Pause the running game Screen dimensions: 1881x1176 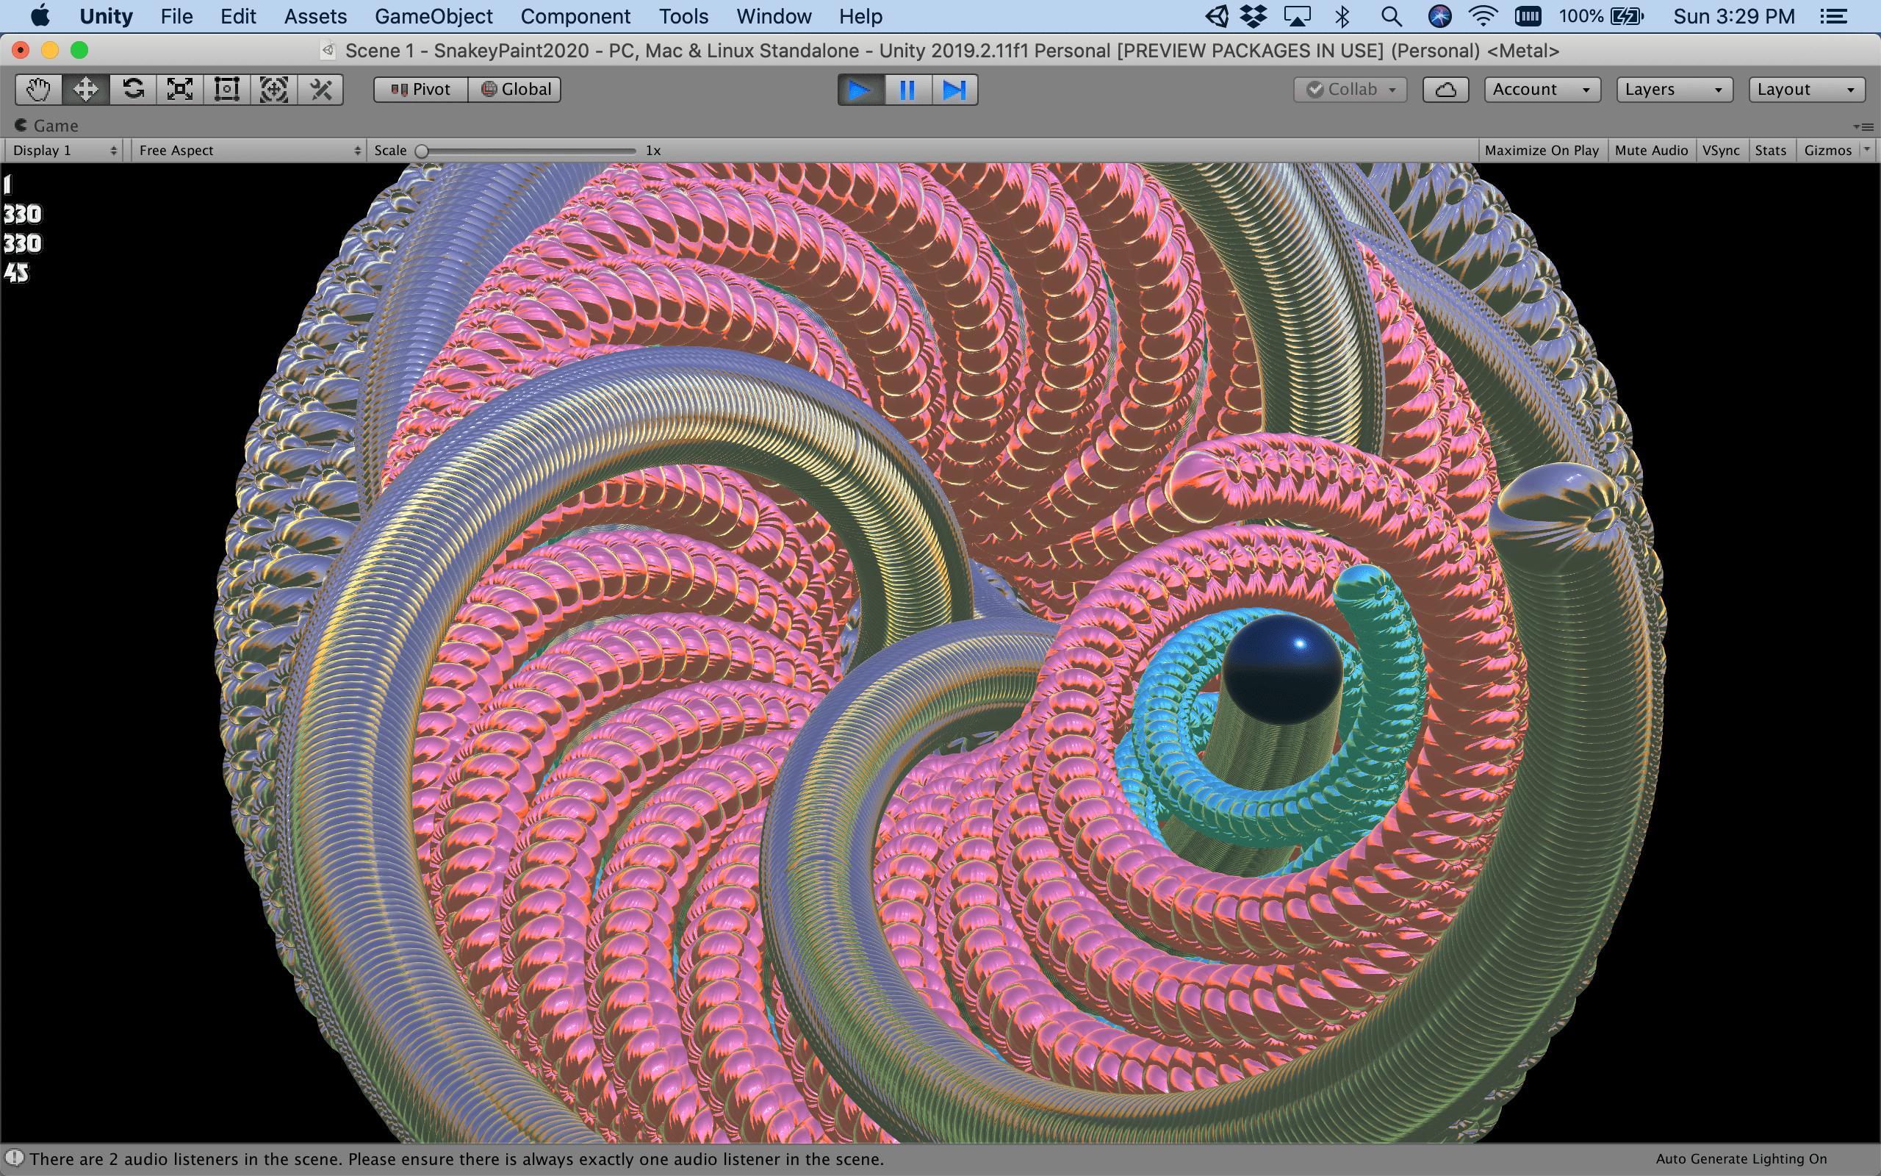point(907,89)
